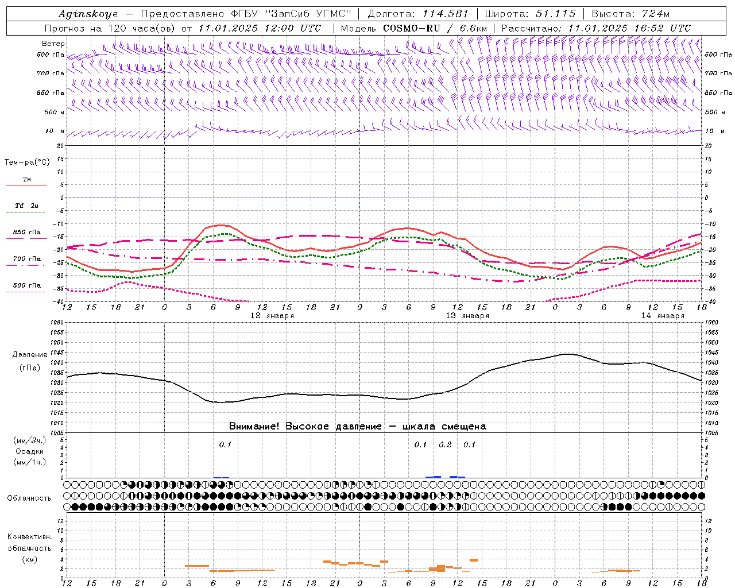Select the Тем-ра(°C) temperature panel label

point(27,163)
